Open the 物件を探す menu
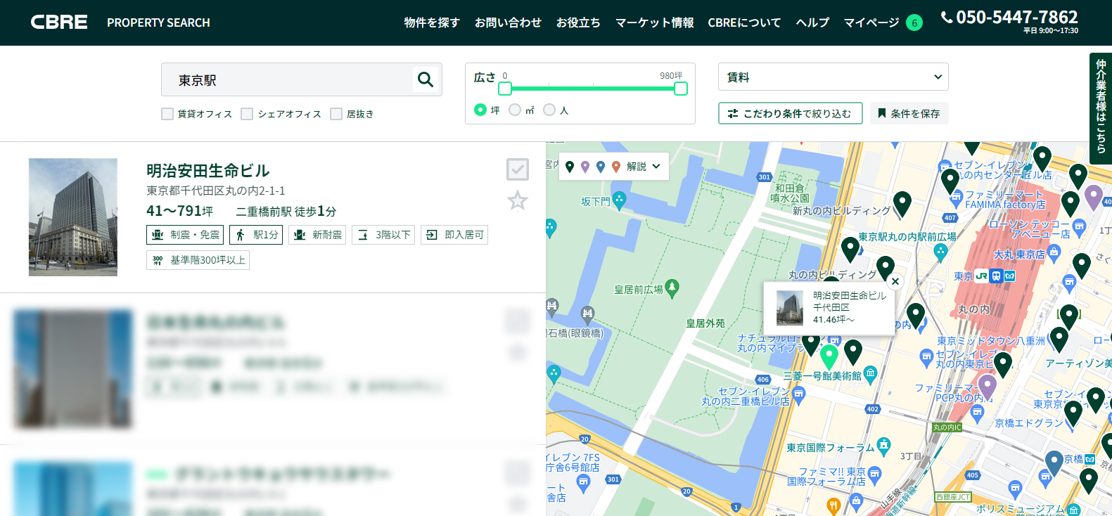Viewport: 1112px width, 516px height. (432, 22)
